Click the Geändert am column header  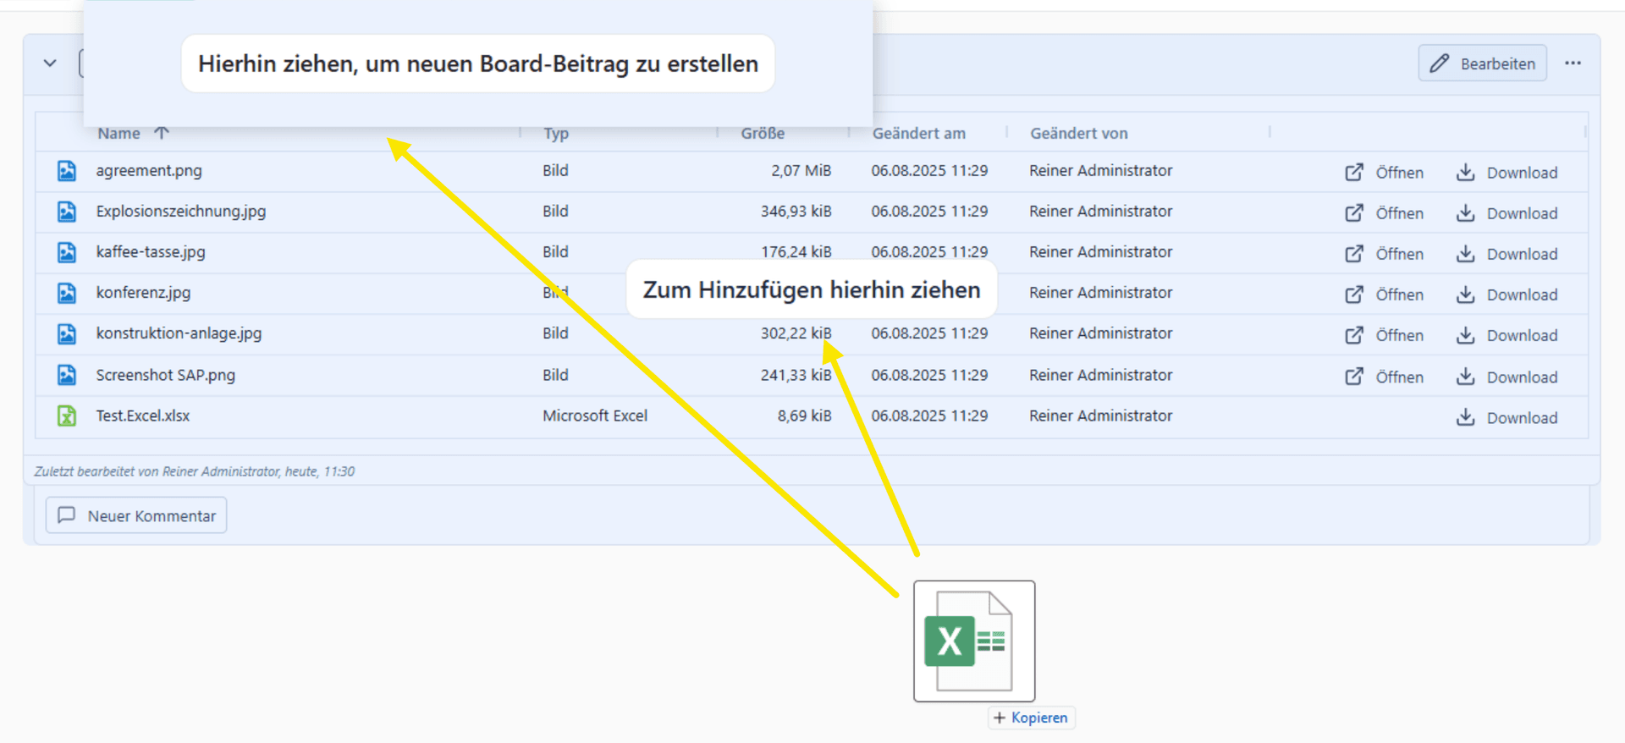(x=918, y=134)
